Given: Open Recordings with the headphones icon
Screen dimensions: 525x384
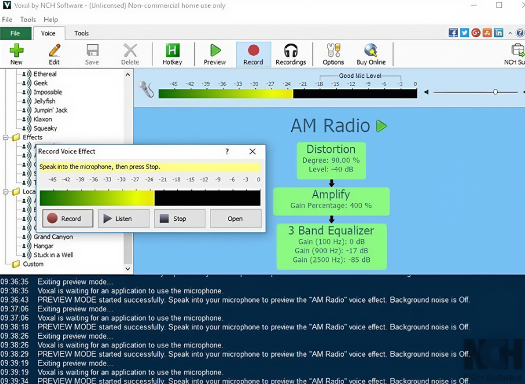Looking at the screenshot, I should [291, 54].
